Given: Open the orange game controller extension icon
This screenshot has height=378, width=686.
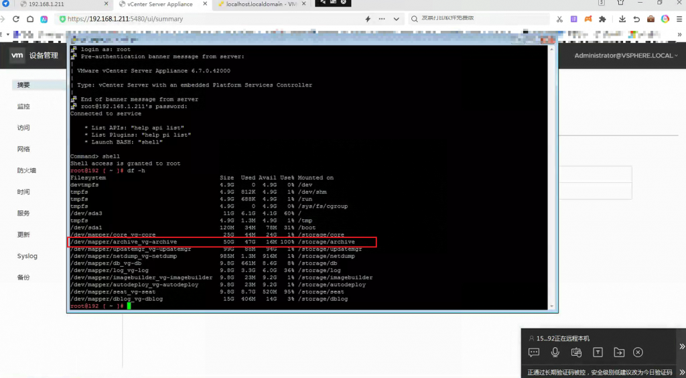Looking at the screenshot, I should [588, 19].
